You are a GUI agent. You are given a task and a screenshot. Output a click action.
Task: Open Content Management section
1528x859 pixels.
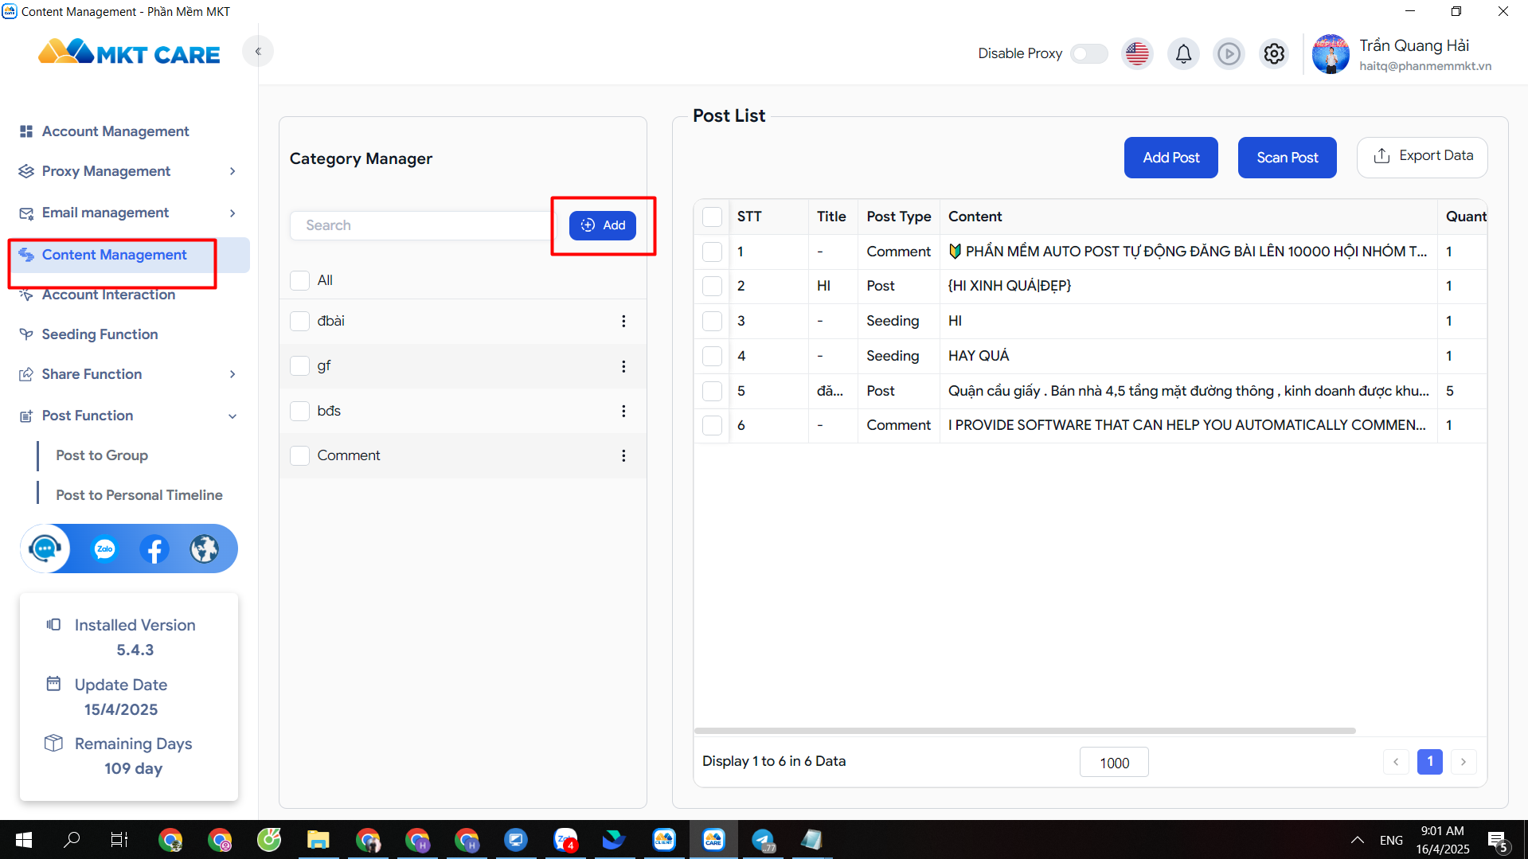[114, 255]
